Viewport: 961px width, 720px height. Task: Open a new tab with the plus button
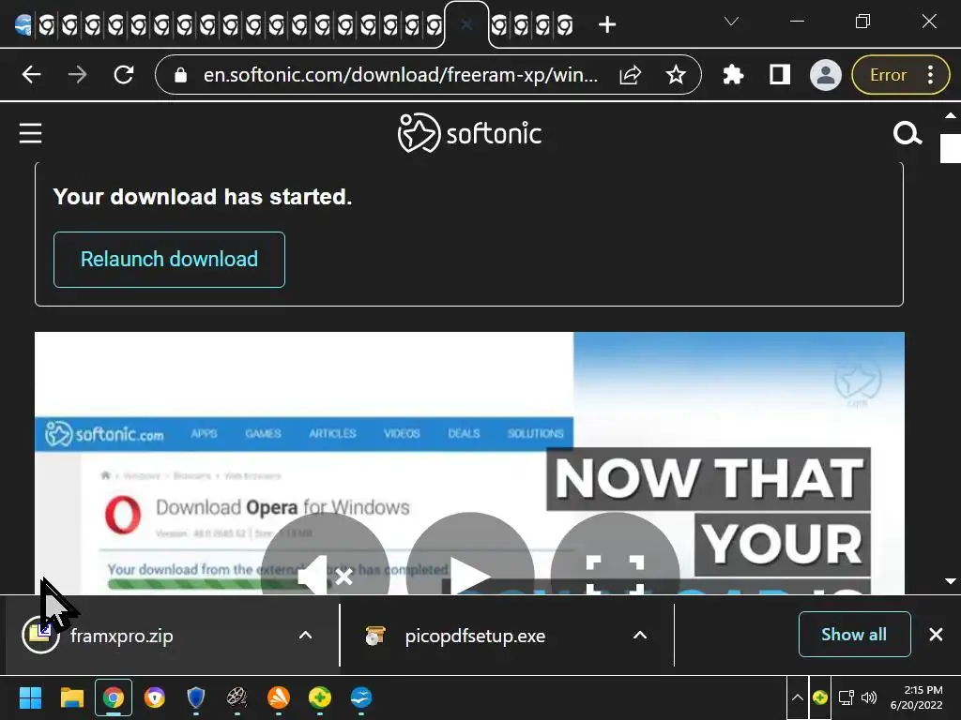coord(607,24)
